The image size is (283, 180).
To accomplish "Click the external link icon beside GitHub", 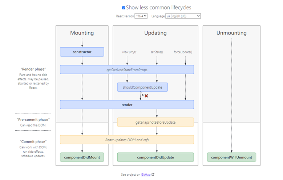I will coord(153,175).
